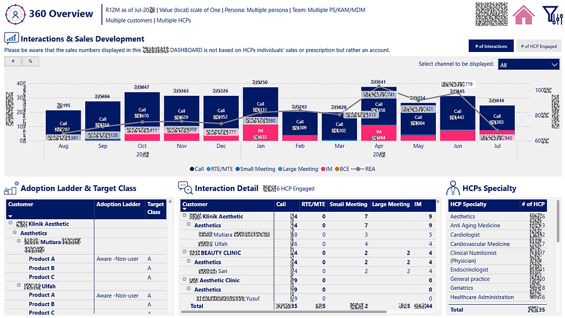
Task: Click the Interaction Detail magnifier icon
Action: 185,188
